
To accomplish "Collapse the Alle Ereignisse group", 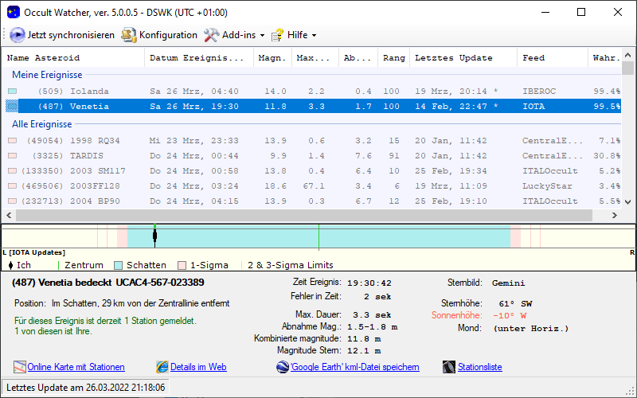I will point(41,124).
